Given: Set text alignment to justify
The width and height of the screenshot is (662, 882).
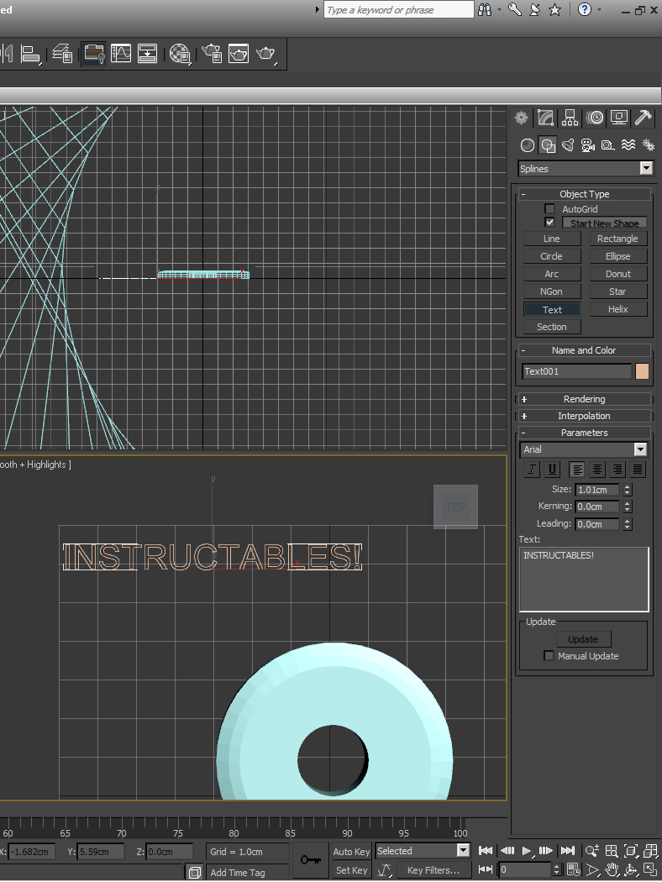Looking at the screenshot, I should (x=638, y=469).
